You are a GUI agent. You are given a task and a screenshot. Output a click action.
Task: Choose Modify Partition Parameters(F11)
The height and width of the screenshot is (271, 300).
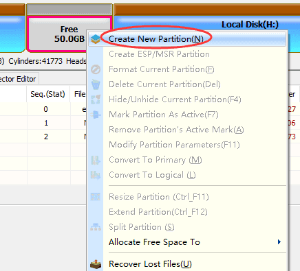pos(188,145)
